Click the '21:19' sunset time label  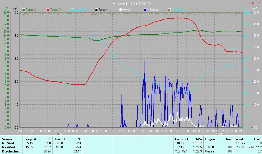[223, 134]
